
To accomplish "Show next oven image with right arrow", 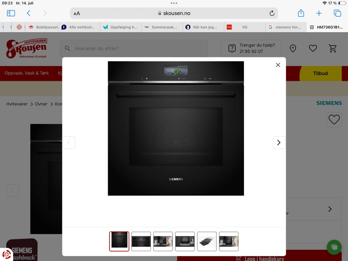I will [x=279, y=142].
